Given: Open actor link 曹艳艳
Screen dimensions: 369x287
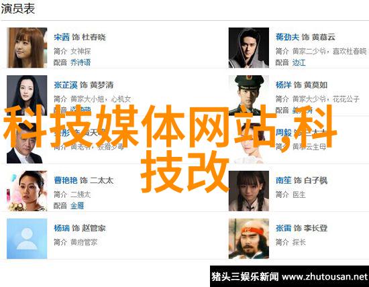Looking at the screenshot, I should pos(66,180).
